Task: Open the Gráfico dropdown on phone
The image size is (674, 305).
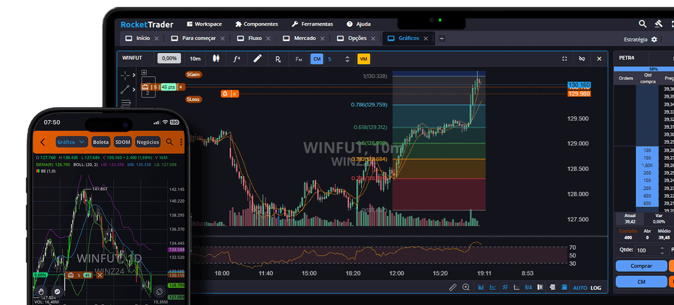Action: [72, 142]
